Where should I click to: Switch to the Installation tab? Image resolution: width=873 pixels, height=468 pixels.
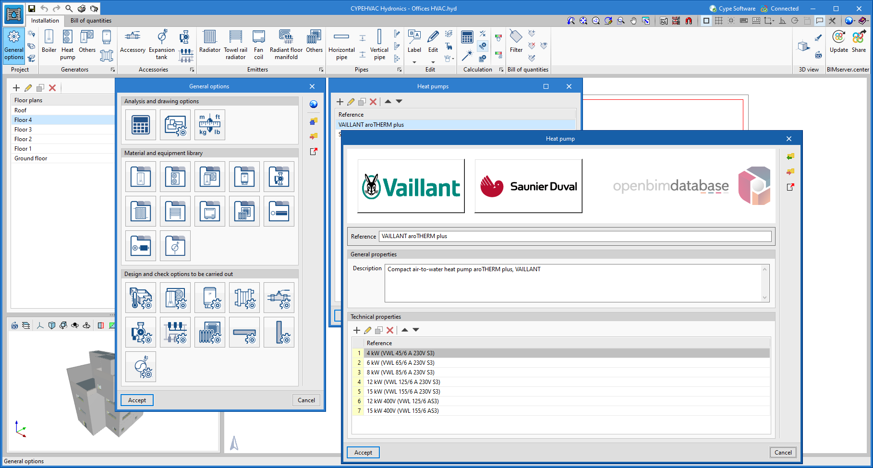[45, 21]
